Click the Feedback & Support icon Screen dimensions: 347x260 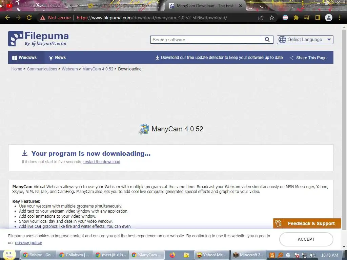[278, 223]
